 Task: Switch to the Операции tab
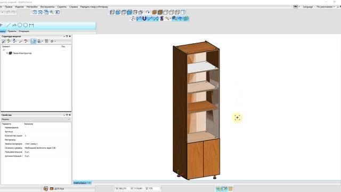click(x=23, y=31)
